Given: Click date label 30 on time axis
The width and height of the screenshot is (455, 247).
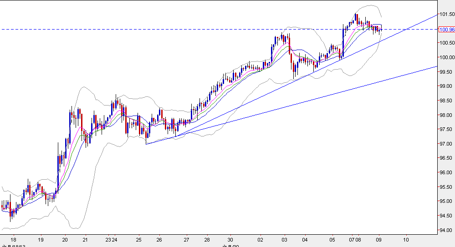Looking at the screenshot, I should pos(230,240).
